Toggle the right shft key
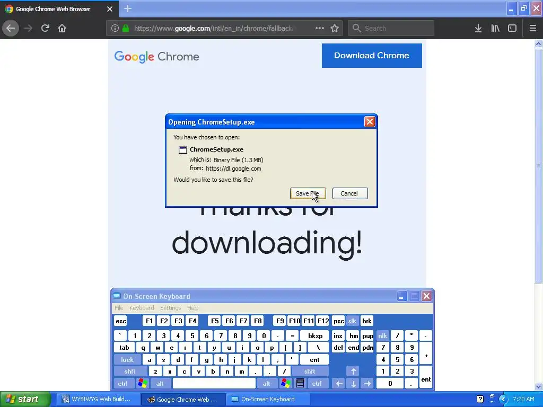The image size is (543, 407). (310, 371)
